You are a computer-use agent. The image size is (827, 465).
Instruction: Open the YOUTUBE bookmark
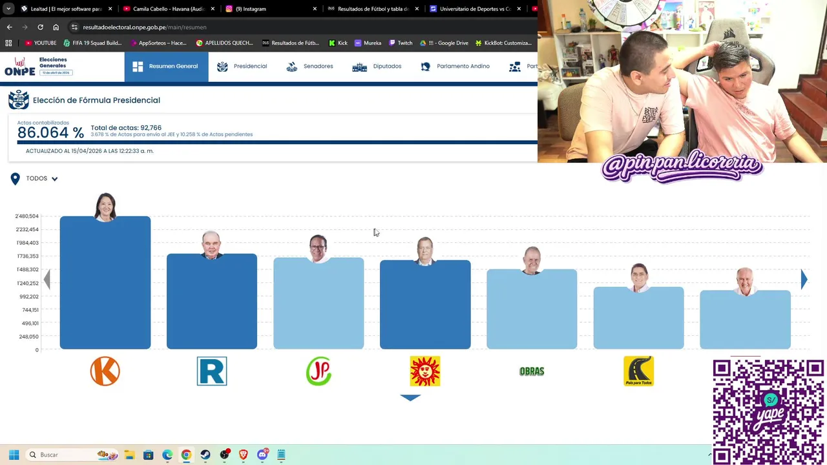point(41,43)
